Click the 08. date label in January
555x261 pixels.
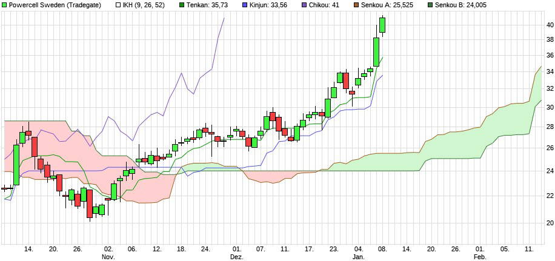(x=382, y=249)
